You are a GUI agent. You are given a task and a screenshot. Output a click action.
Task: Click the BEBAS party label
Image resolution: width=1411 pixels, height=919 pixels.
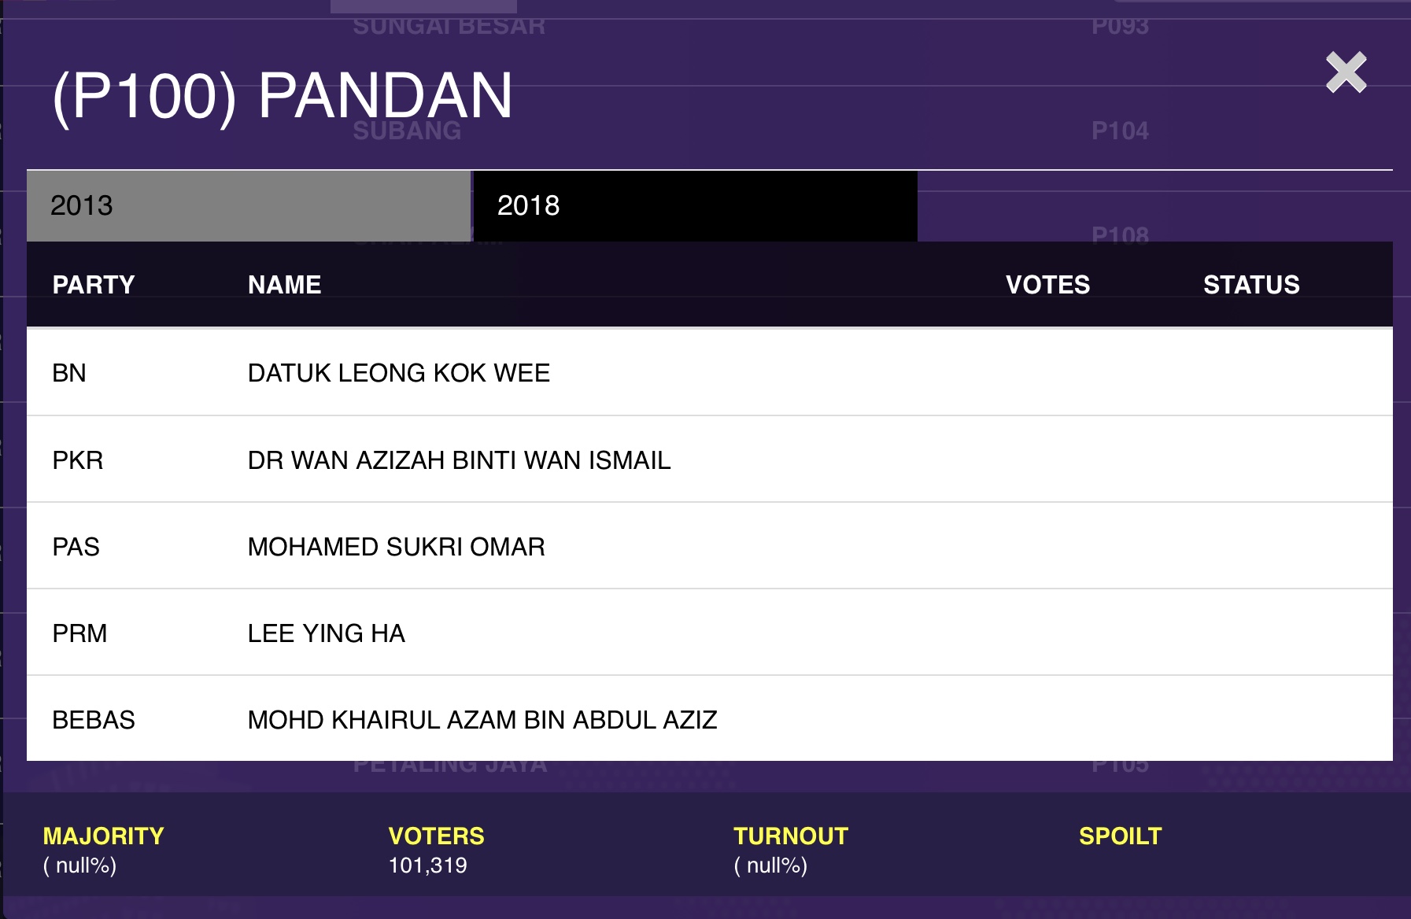click(94, 720)
